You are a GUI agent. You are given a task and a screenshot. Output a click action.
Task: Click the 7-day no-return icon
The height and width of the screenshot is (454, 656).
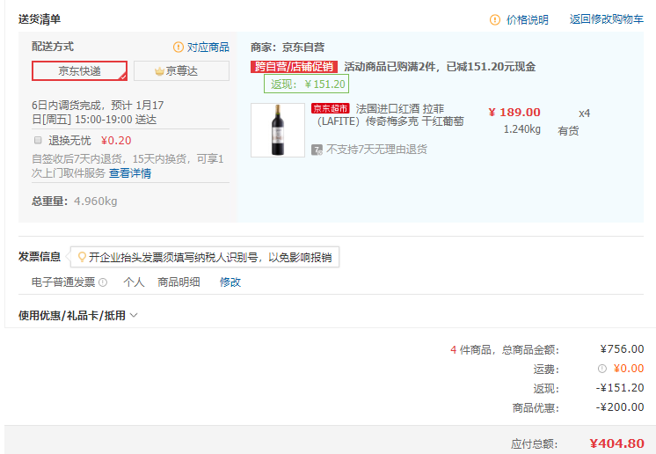coord(317,150)
